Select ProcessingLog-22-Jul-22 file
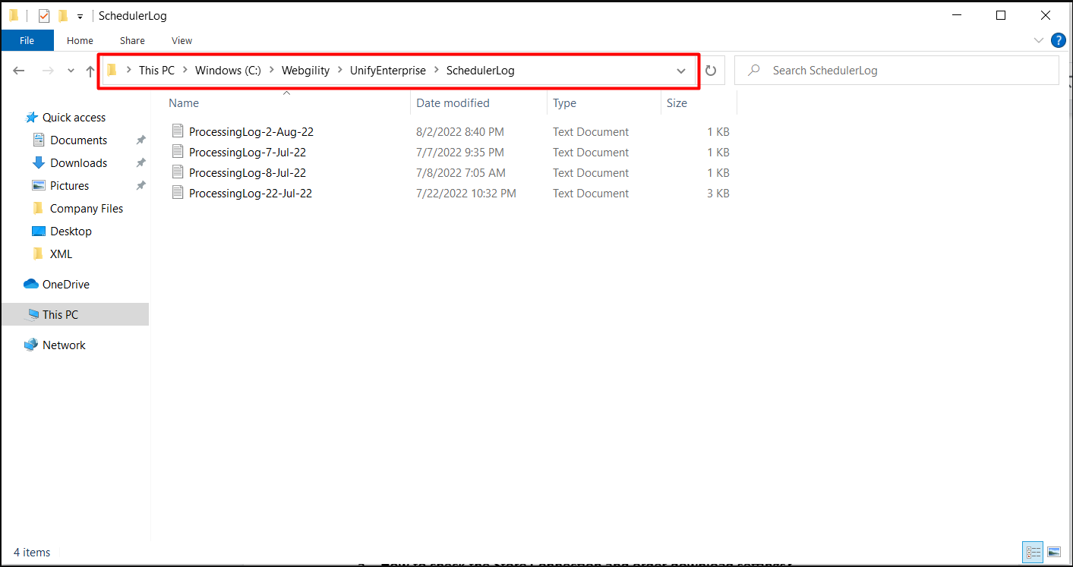Image resolution: width=1073 pixels, height=567 pixels. pyautogui.click(x=250, y=194)
